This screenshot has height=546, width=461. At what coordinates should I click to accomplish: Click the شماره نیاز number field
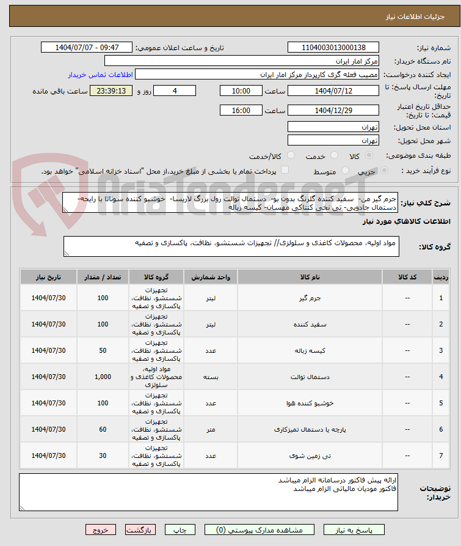(x=333, y=47)
